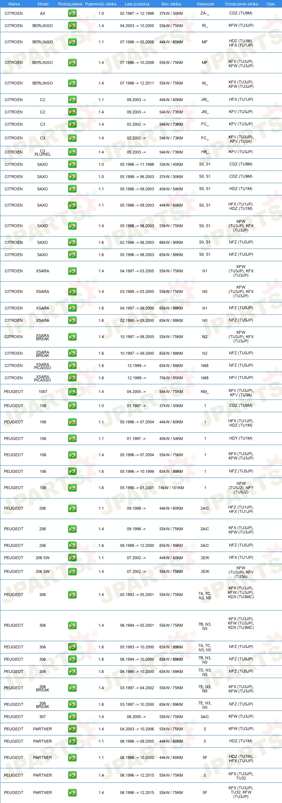Click fuel icon for Xsara Break 1.6
282x803 pixels.
click(x=72, y=353)
